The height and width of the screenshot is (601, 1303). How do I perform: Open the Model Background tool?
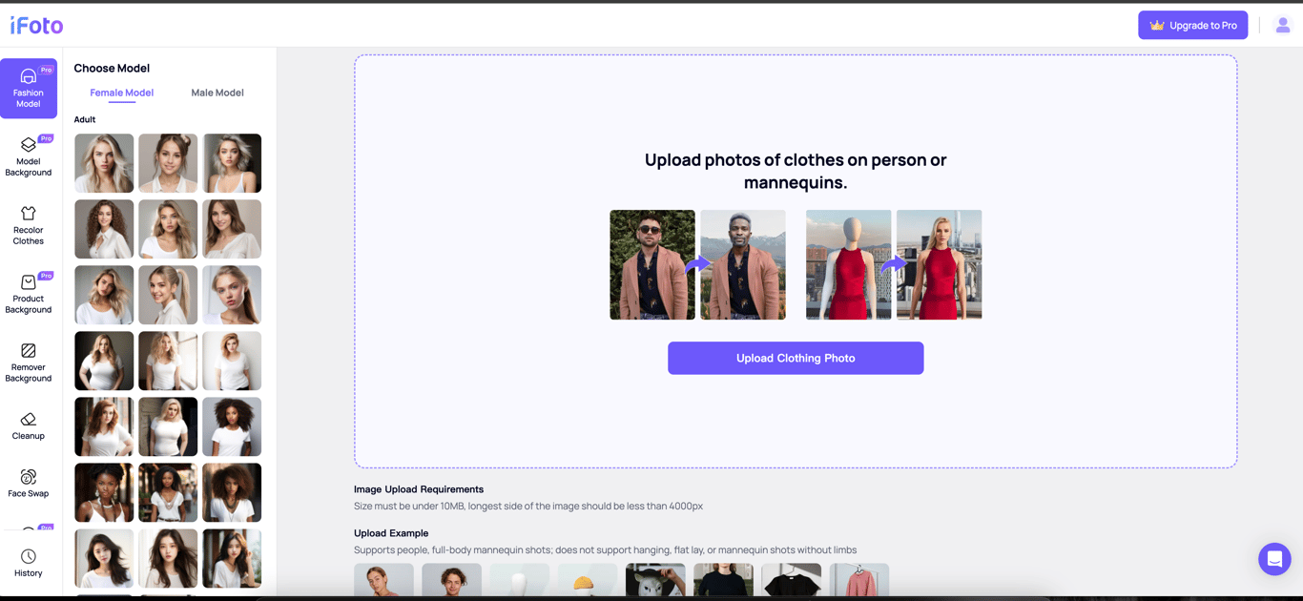click(x=29, y=157)
